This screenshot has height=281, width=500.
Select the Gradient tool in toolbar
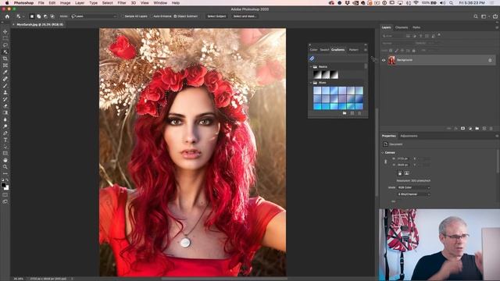tap(5, 112)
